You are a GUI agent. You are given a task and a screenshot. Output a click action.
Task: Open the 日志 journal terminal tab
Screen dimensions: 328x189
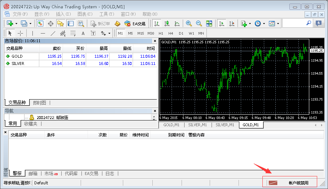110,173
